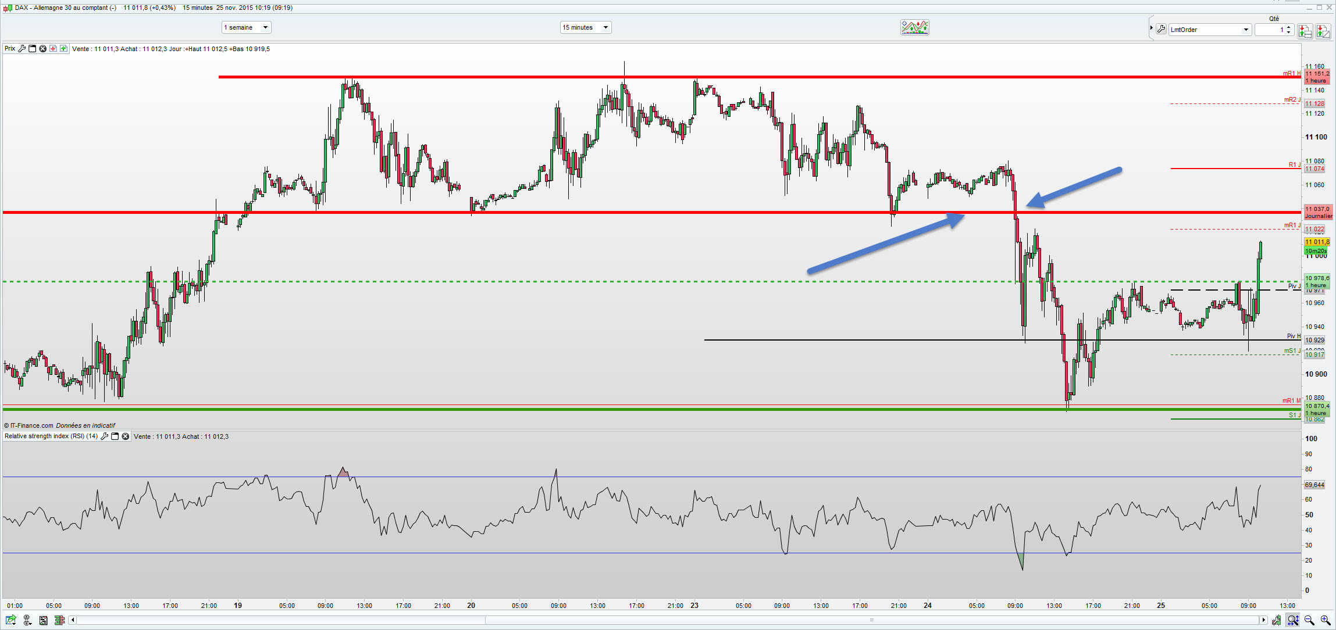Screen dimensions: 1336x630
Task: Click the zoom out magnifier icon
Action: 1309,620
